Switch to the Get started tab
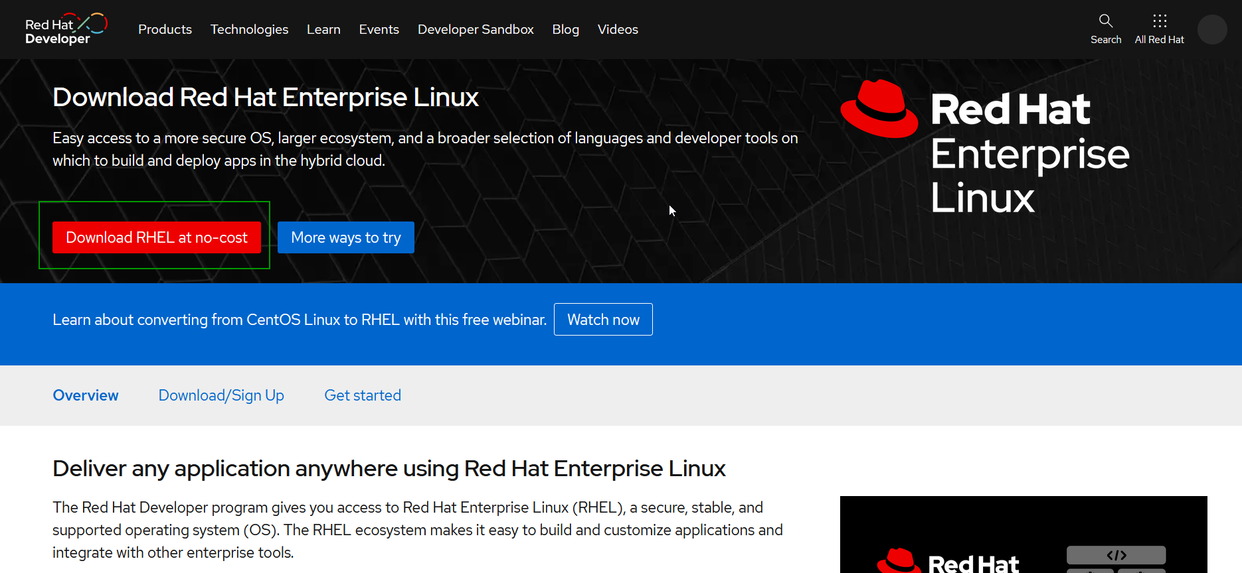The width and height of the screenshot is (1242, 573). pyautogui.click(x=363, y=395)
